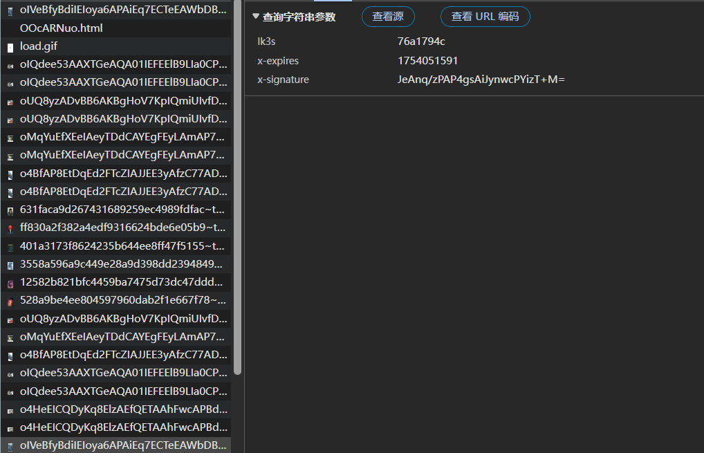
Task: Open request 631faca9d267431689259ec4989fdfac~t...
Action: click(x=122, y=210)
